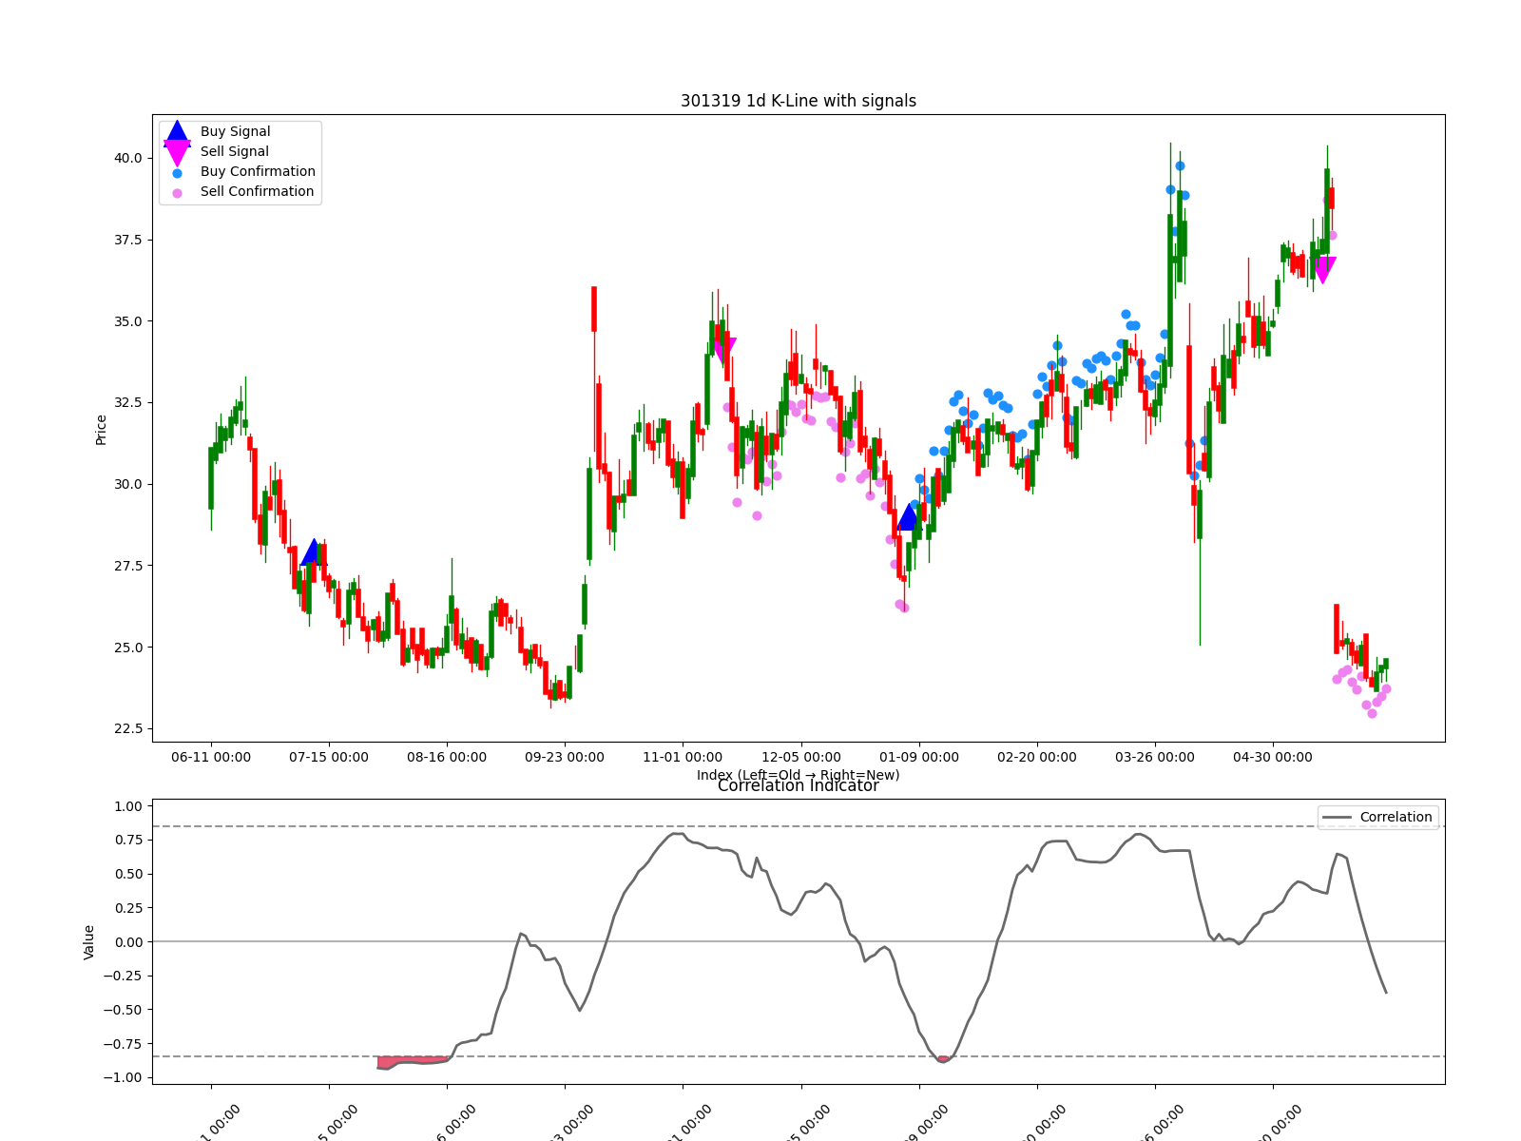Click the positive 0.50 correlation tick label
The width and height of the screenshot is (1521, 1141).
click(x=127, y=875)
